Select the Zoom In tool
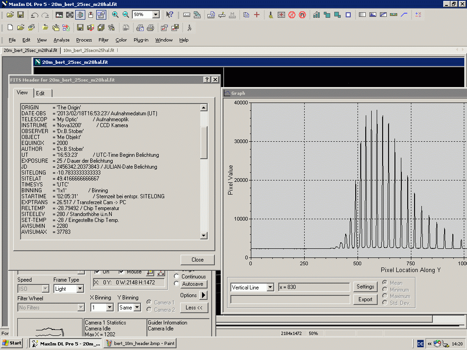The image size is (467, 350). coord(115,14)
